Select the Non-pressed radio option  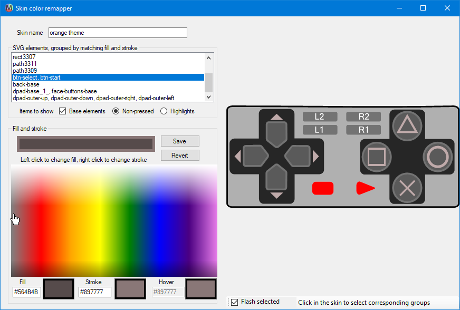pyautogui.click(x=116, y=111)
